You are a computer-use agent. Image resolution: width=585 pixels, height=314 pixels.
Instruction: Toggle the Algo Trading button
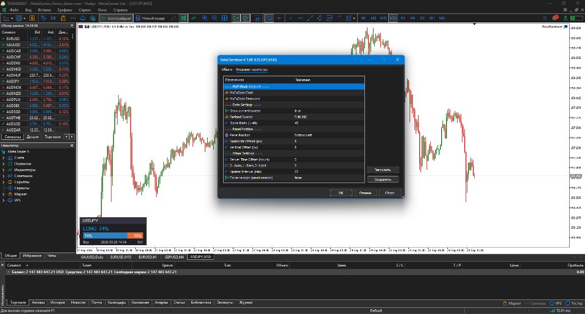(116, 18)
